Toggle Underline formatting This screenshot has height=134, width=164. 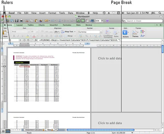22,36
